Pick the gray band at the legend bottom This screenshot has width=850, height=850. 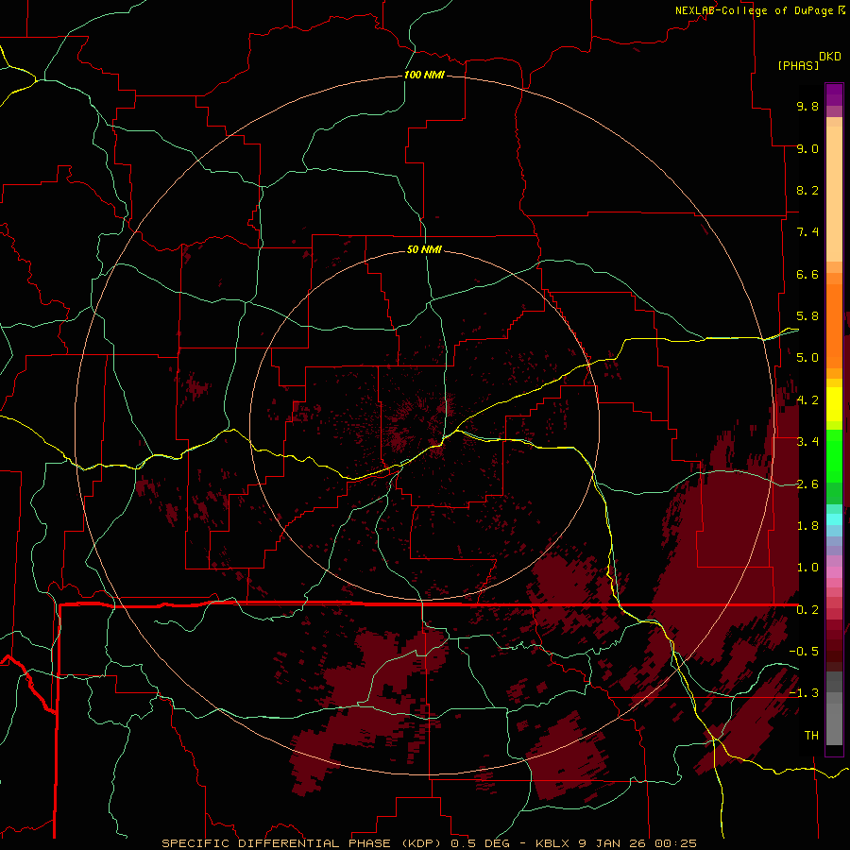(834, 724)
